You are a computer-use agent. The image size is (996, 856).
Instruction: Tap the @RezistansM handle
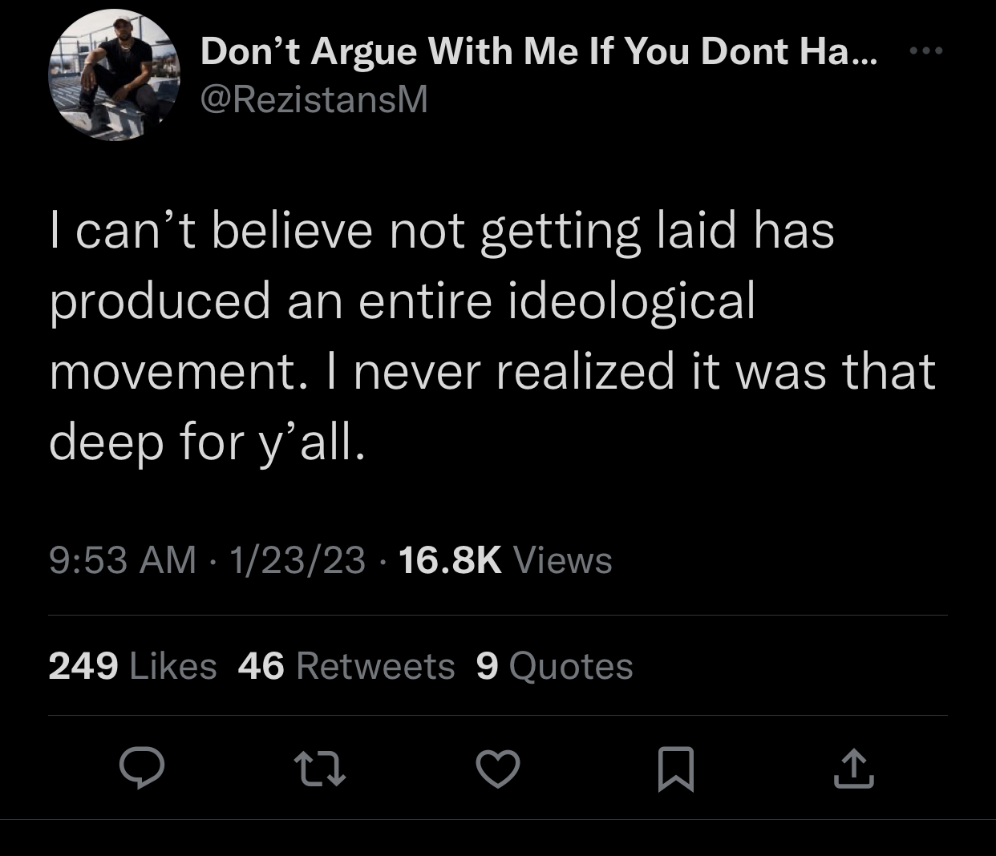[x=314, y=99]
